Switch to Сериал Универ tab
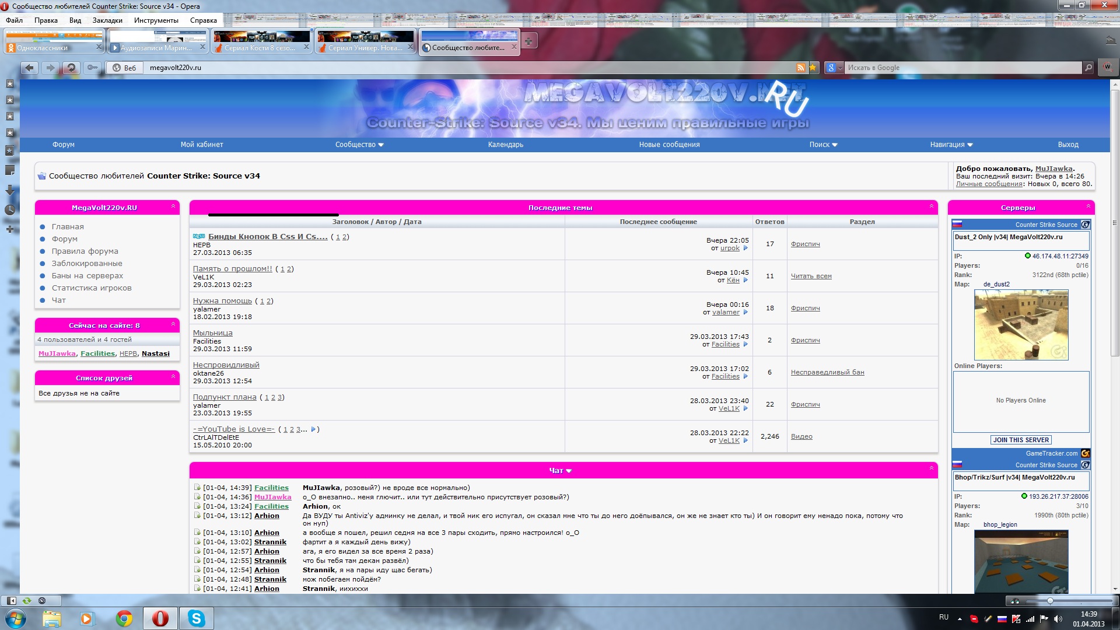The width and height of the screenshot is (1120, 630). [366, 41]
